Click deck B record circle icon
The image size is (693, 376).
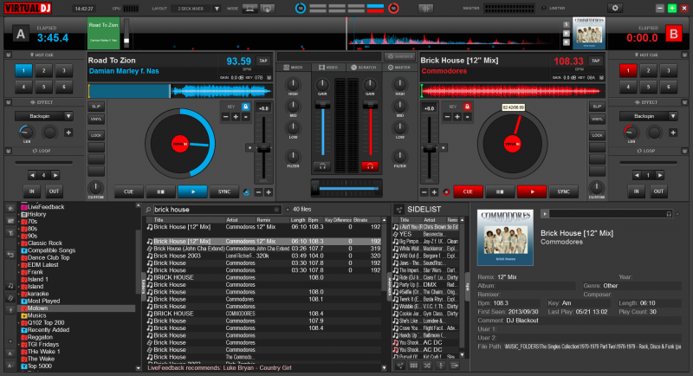(446, 191)
